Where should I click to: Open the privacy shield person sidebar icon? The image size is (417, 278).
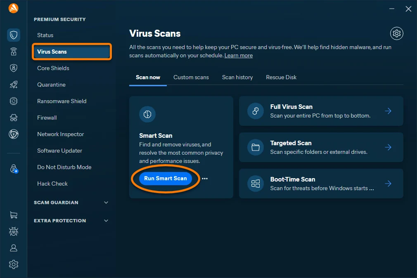pos(14,68)
